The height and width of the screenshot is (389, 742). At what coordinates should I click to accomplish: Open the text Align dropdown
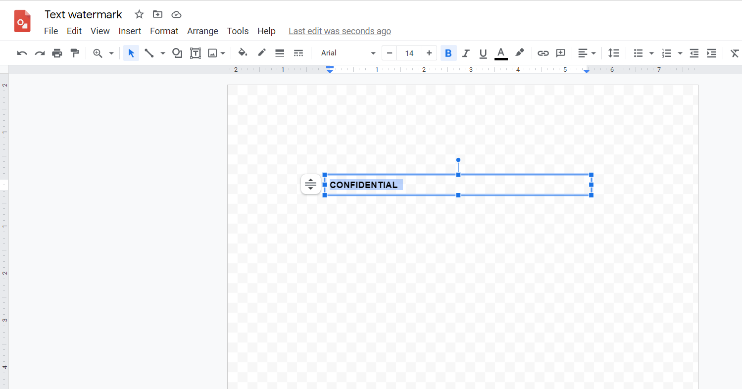pos(587,53)
